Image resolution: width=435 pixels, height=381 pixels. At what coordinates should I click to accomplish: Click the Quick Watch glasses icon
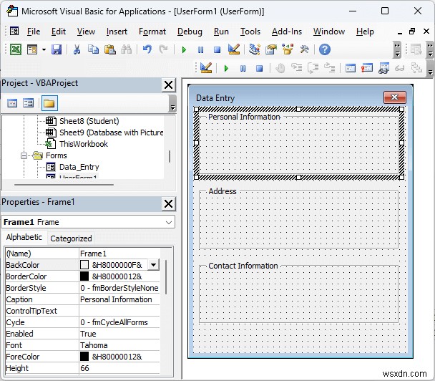coord(399,68)
